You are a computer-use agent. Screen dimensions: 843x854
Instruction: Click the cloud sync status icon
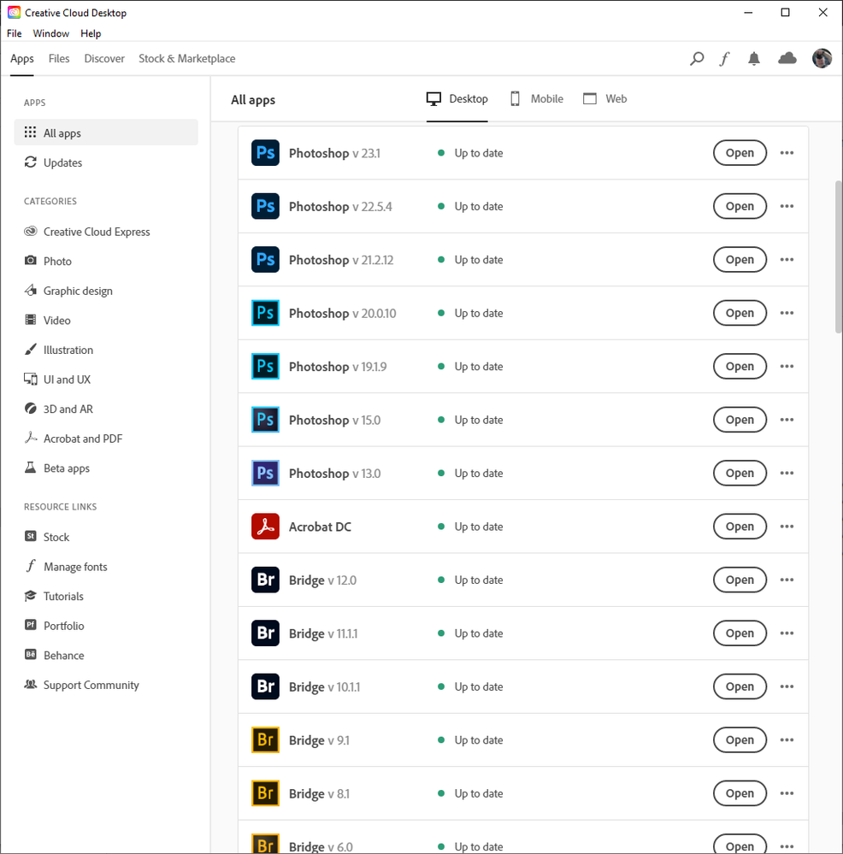click(787, 58)
